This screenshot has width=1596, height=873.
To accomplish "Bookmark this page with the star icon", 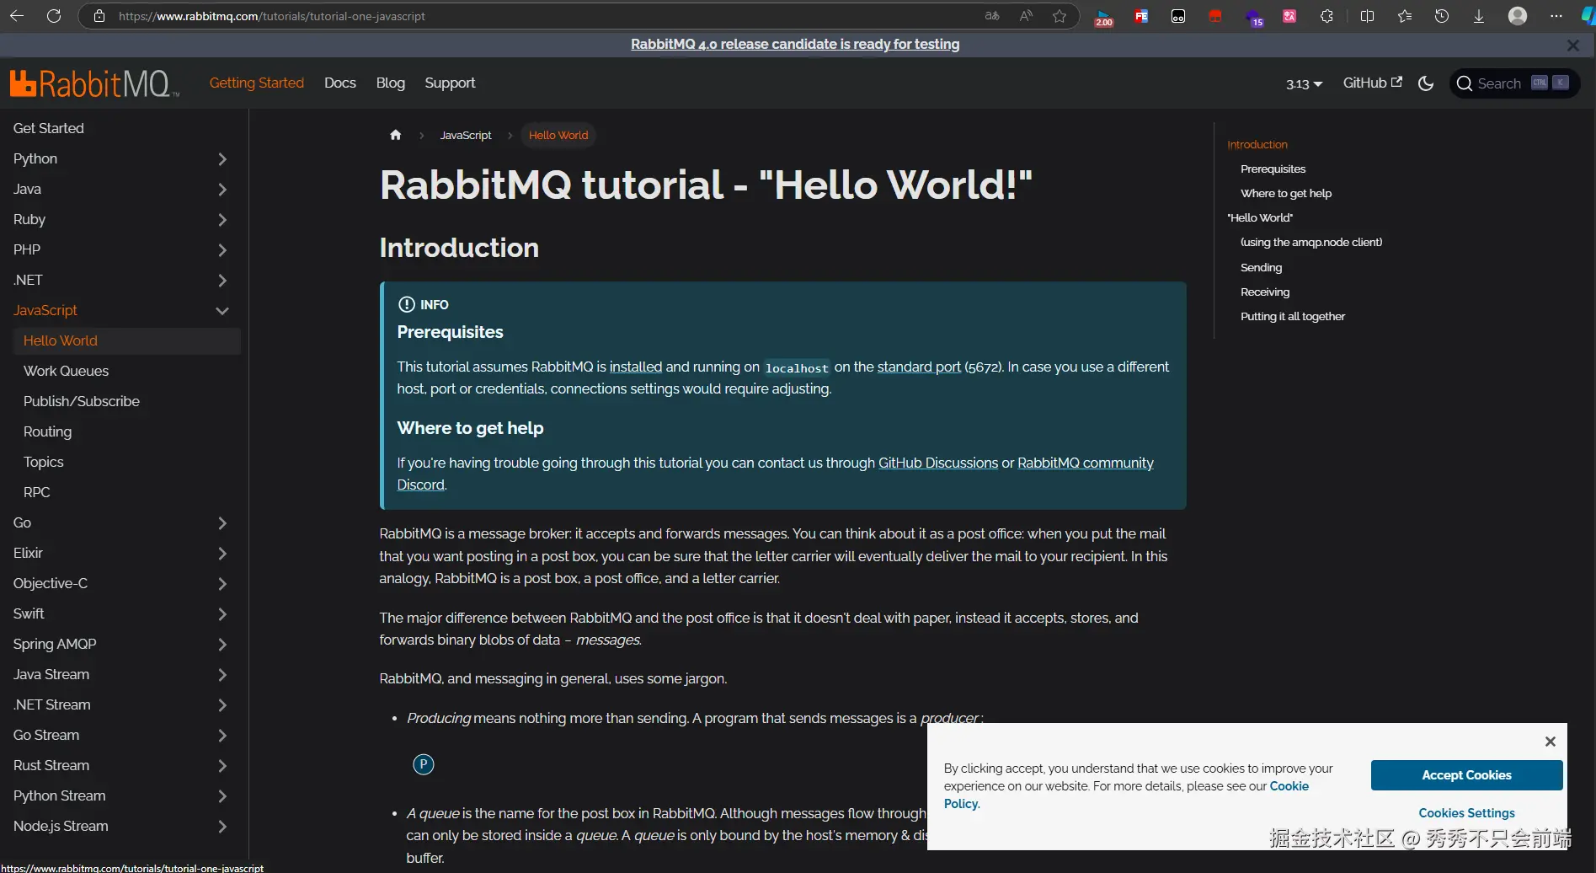I will pos(1060,16).
